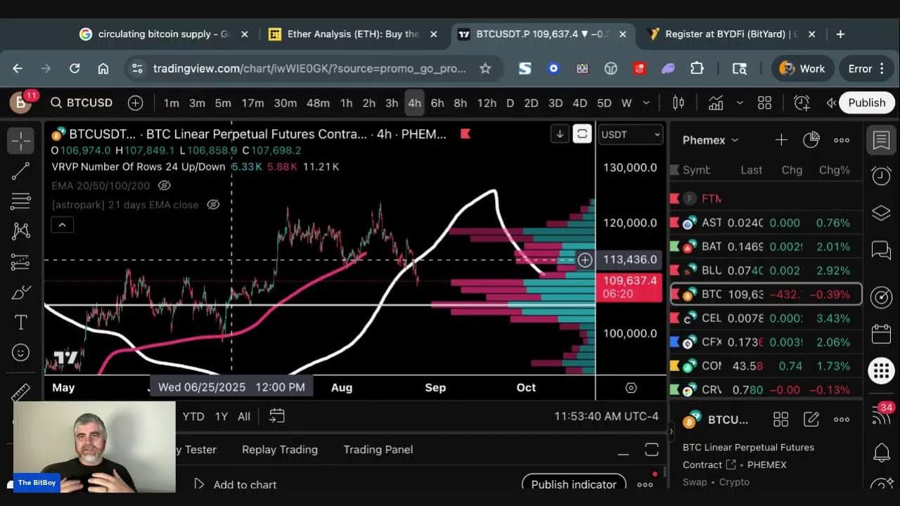The width and height of the screenshot is (900, 506).
Task: Select the All date range
Action: coord(244,416)
